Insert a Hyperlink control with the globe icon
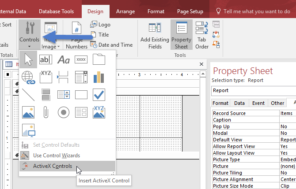Screen dimensions: 296x189 pos(28,77)
